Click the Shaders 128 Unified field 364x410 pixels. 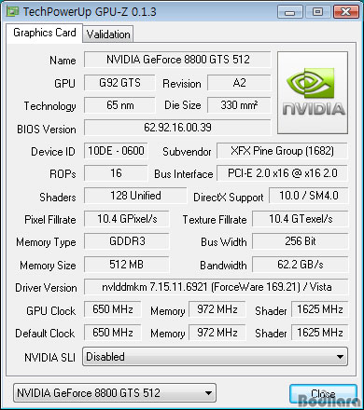click(x=135, y=196)
